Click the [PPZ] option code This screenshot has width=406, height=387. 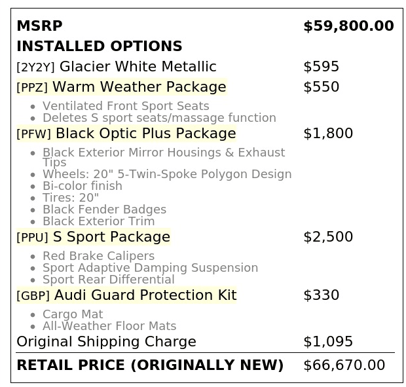pos(32,87)
